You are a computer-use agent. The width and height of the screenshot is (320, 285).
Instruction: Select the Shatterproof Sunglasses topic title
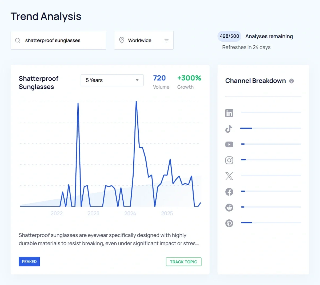38,83
